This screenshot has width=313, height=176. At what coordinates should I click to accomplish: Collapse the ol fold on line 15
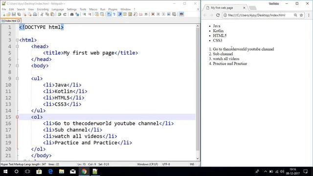coord(17,117)
